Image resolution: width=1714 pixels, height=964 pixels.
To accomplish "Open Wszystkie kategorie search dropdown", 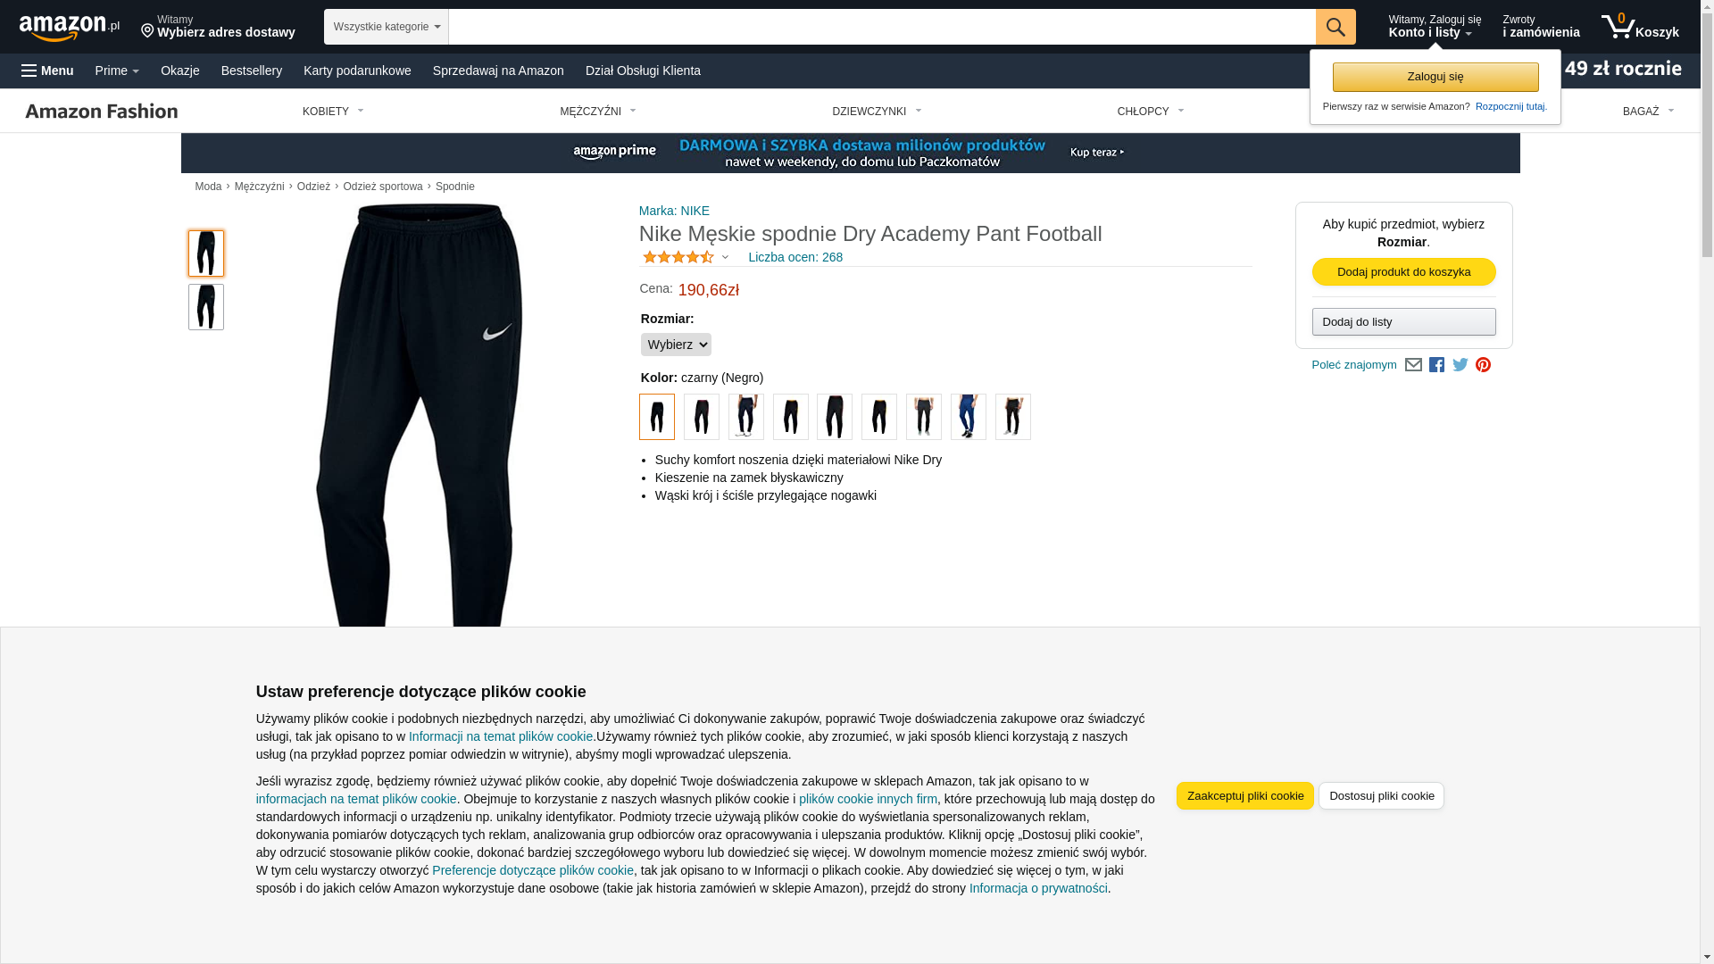I will point(387,27).
